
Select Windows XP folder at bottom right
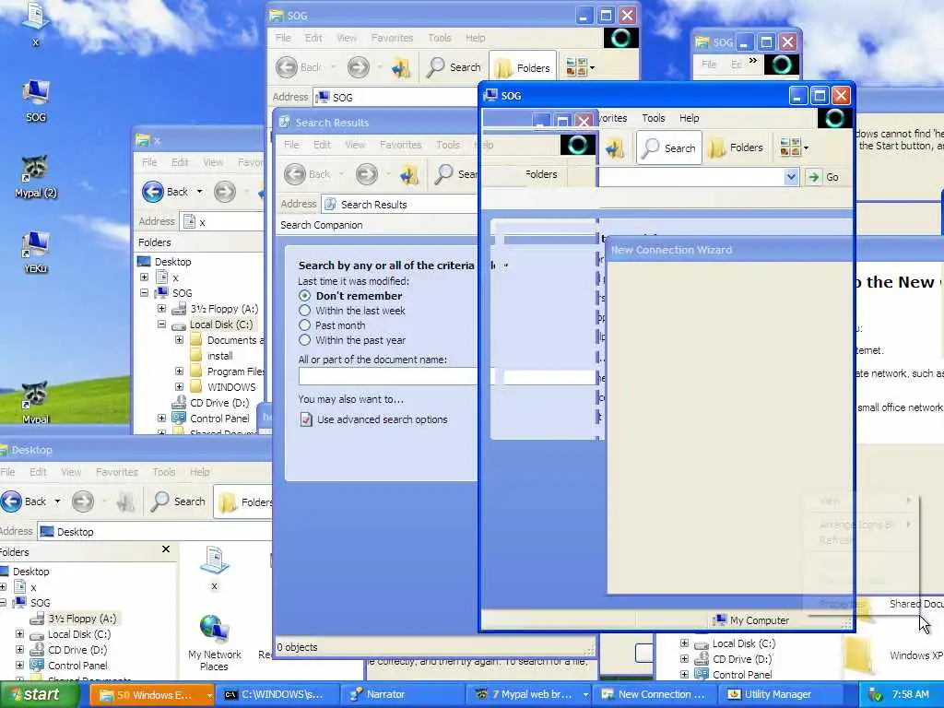(891, 655)
